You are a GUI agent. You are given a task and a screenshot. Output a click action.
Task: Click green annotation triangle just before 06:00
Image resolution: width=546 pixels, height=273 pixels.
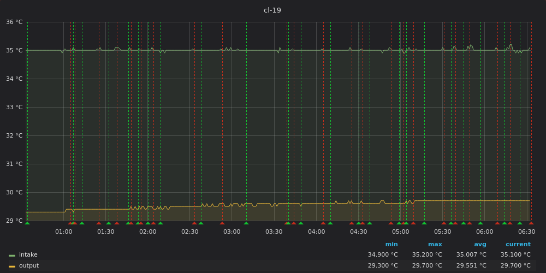point(480,223)
